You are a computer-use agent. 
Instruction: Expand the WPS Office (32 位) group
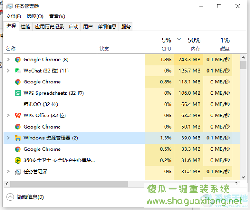pyautogui.click(x=8, y=116)
